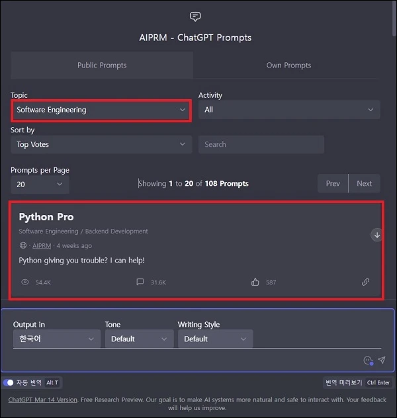Click the chat message input area
This screenshot has height=418, width=397.
[187, 360]
